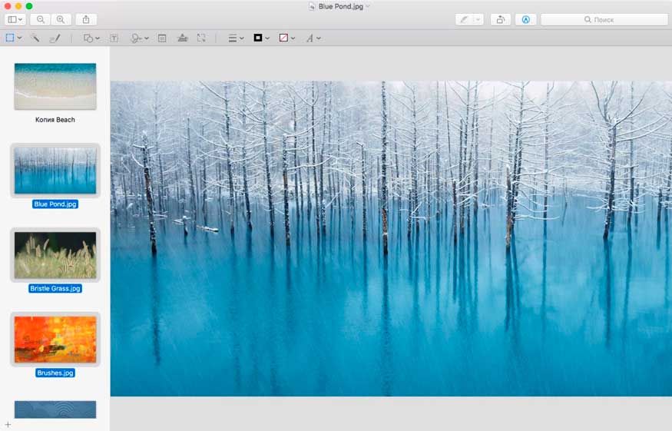Rotate the image with rotate button
Screen dimensions: 672x431
pyautogui.click(x=501, y=19)
